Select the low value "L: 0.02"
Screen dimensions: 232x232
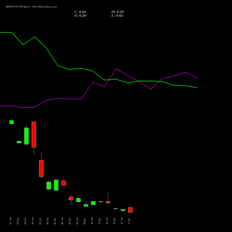click(x=117, y=16)
